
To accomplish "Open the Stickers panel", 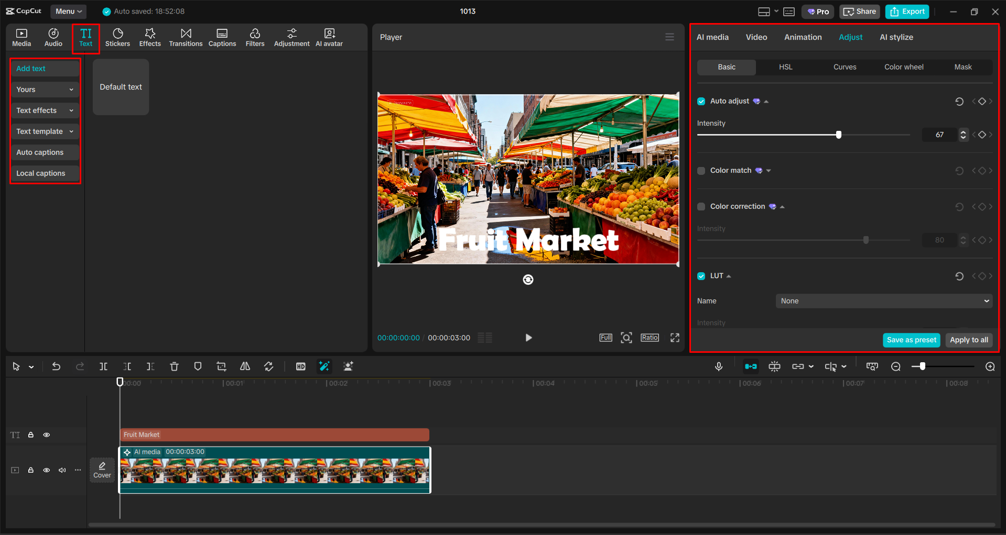I will coord(117,37).
